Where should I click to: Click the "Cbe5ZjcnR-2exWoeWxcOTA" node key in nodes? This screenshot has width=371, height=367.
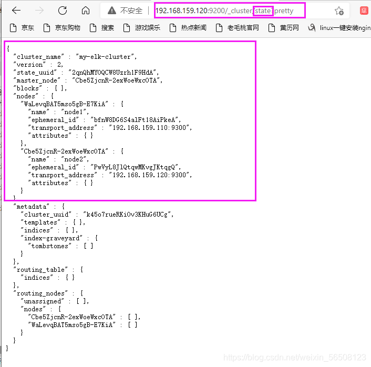(x=72, y=151)
